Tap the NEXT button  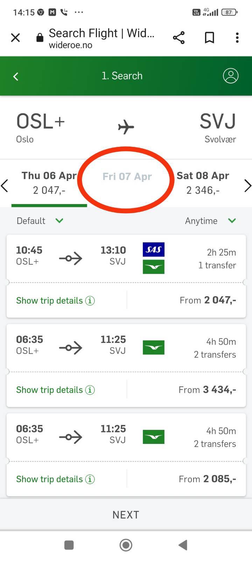click(x=126, y=515)
